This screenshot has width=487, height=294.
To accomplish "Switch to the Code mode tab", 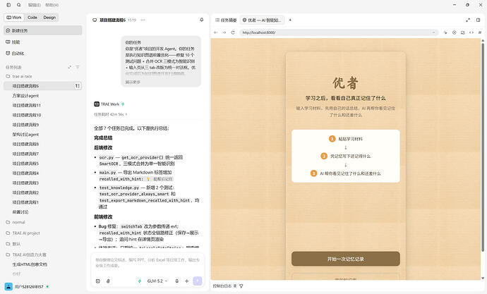I will pyautogui.click(x=32, y=18).
